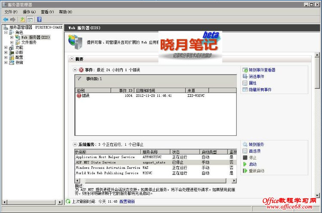Screen dimensions: 322x213
Task: Click the Forward arrow toolbar icon
Action: (13, 19)
